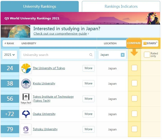Image resolution: width=162 pixels, height=139 pixels.
Task: Clear the Japan location filter
Action: click(x=123, y=55)
